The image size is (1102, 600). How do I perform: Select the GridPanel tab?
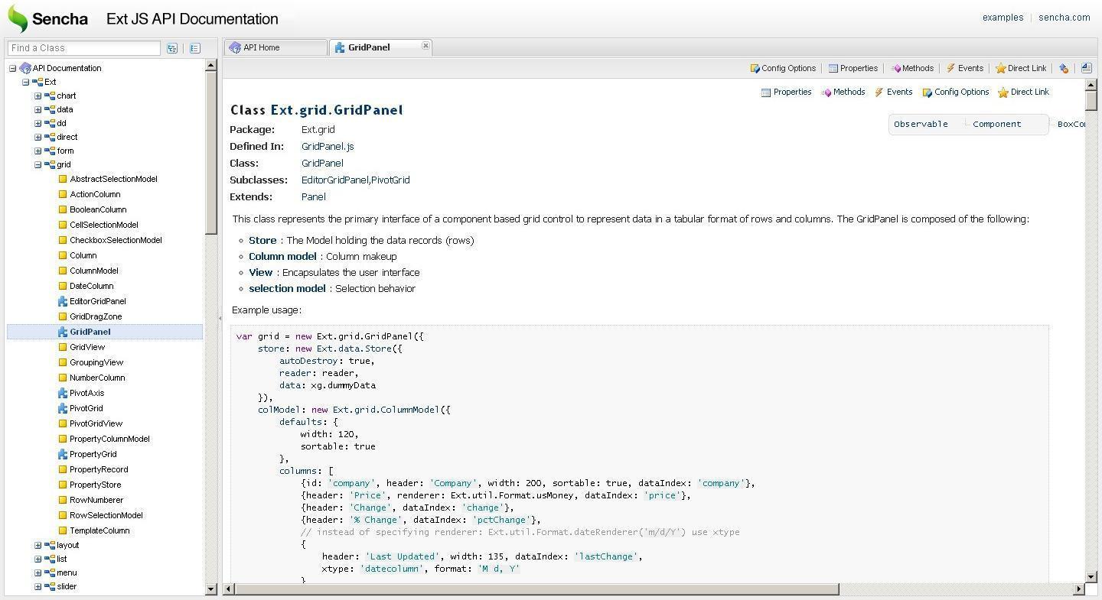click(x=381, y=47)
